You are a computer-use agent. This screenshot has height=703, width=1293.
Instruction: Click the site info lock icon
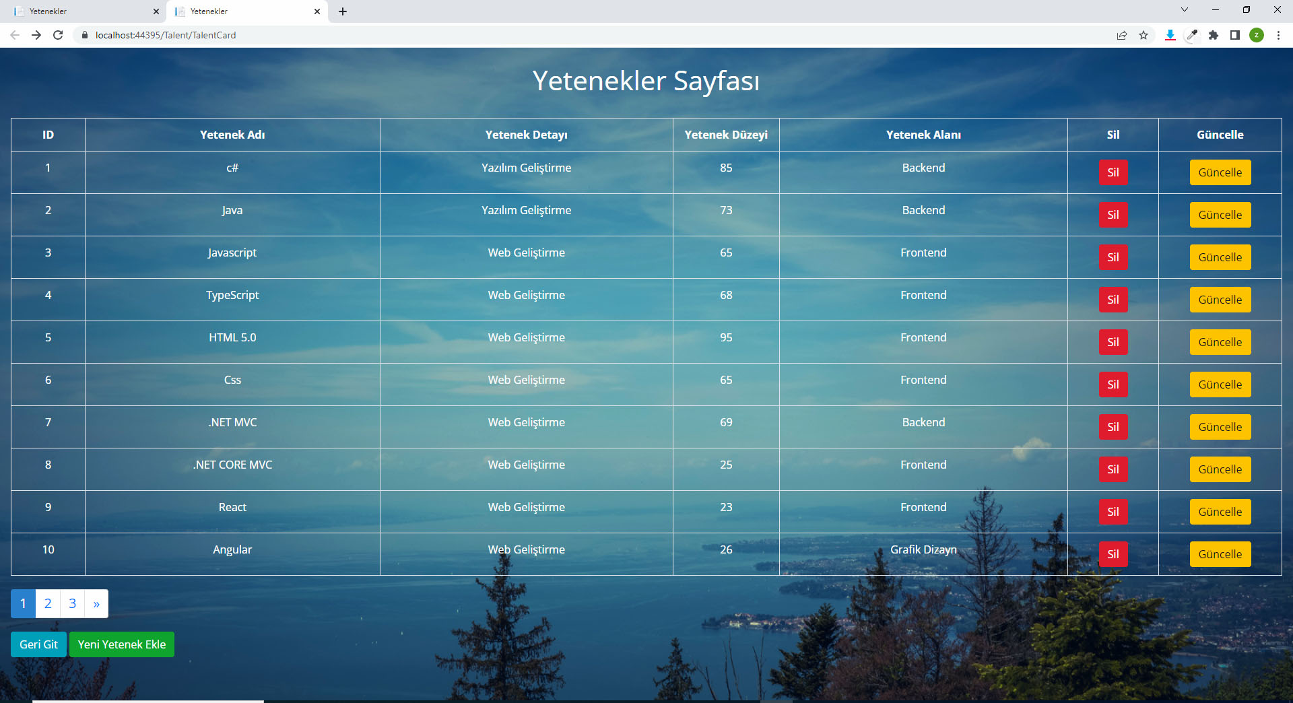point(85,35)
